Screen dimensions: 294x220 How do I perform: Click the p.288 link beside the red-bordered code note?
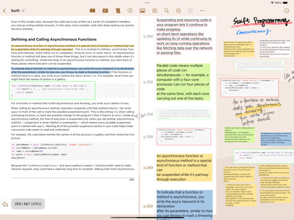coord(148,137)
